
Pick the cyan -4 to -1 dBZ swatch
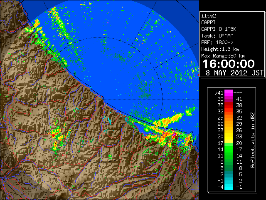point(229,187)
